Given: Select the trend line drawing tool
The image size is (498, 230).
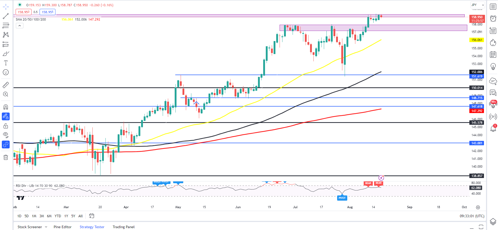Looking at the screenshot, I should (x=6, y=16).
